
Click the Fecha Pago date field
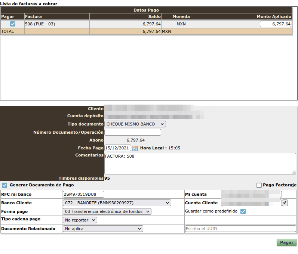118,148
